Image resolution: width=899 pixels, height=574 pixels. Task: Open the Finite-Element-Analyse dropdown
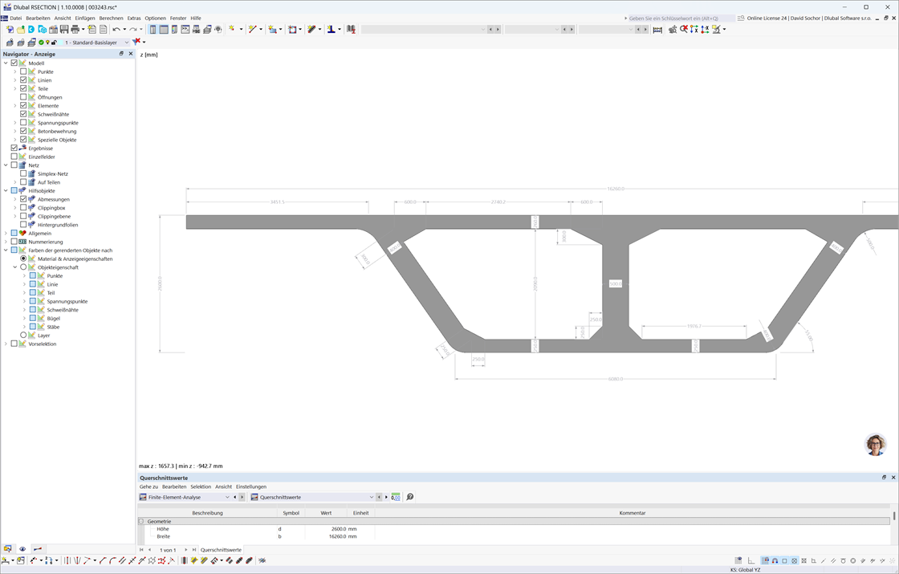(228, 497)
